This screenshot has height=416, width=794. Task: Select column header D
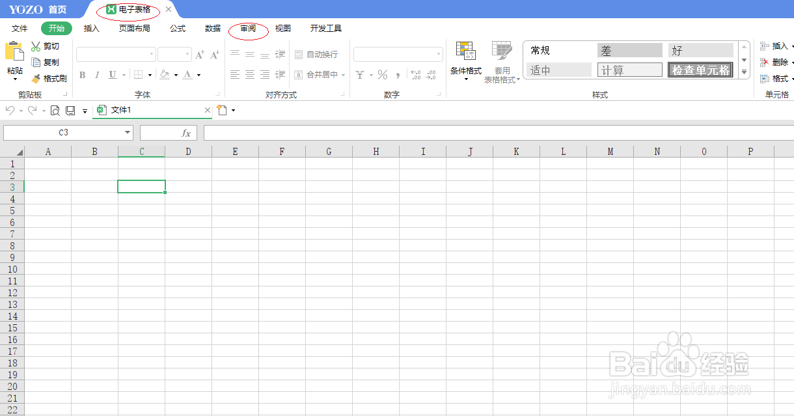pyautogui.click(x=188, y=152)
